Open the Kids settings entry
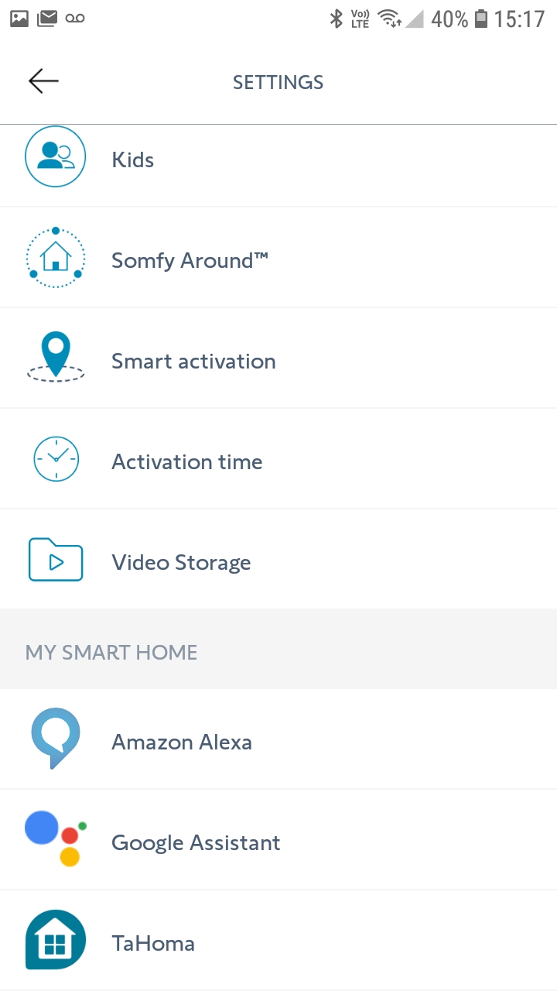 (x=133, y=160)
